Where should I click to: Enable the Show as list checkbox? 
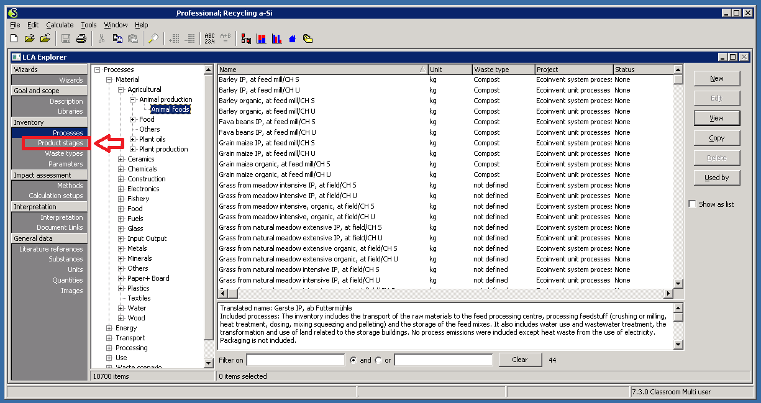coord(692,204)
